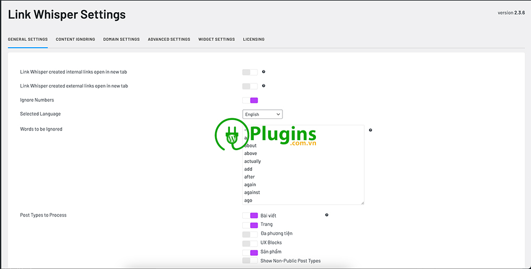Toggle the Sản phẩm post type
Viewport: 531px width, 269px height.
(250, 252)
